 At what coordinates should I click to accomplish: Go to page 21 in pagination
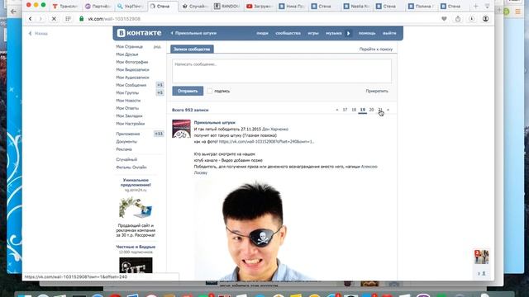pos(380,110)
